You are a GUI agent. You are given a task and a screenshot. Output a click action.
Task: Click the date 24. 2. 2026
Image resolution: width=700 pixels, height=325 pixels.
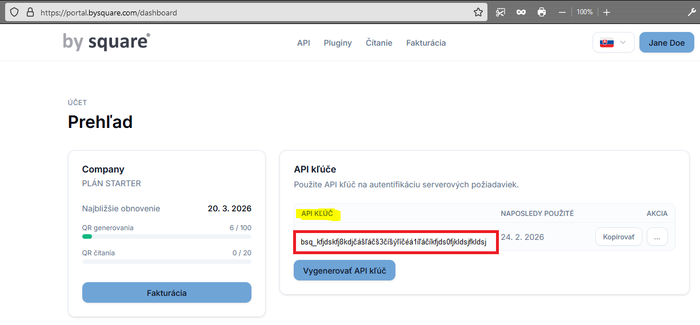point(522,237)
